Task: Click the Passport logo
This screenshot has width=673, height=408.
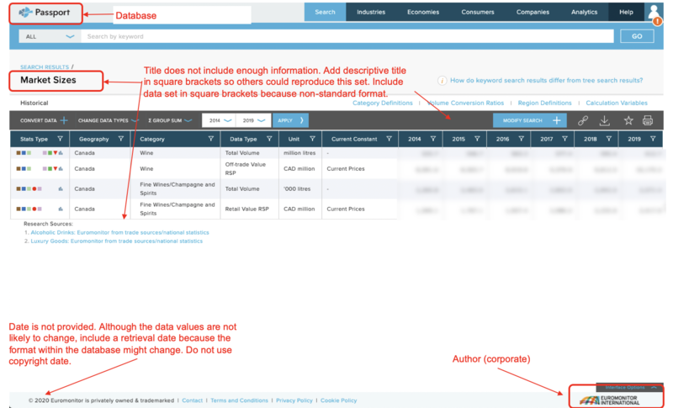Action: pos(45,13)
